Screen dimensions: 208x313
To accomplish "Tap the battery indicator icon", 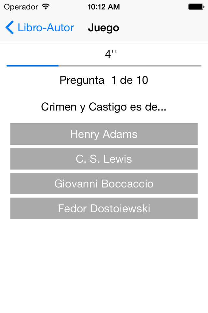I will click(x=196, y=7).
